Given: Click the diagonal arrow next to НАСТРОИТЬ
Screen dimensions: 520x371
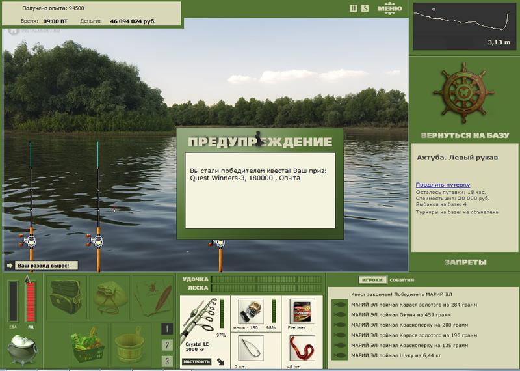Looking at the screenshot, I should tap(220, 361).
